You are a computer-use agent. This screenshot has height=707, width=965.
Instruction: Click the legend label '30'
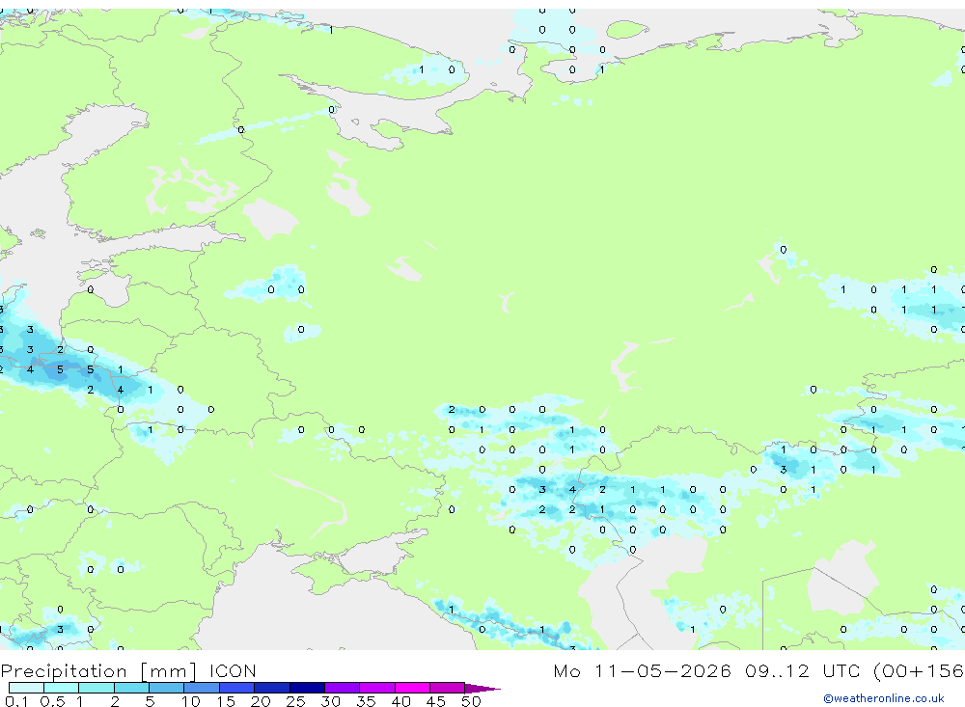[330, 701]
